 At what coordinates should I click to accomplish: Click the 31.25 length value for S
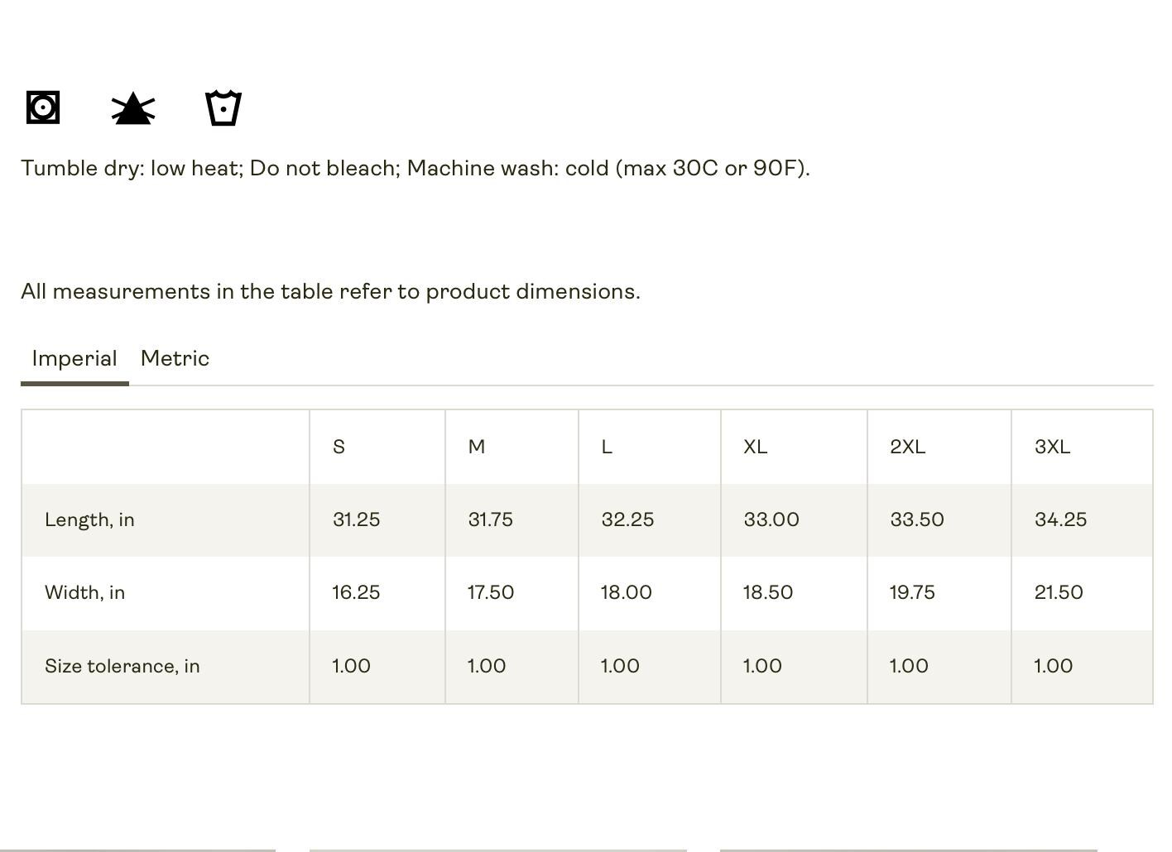point(356,519)
